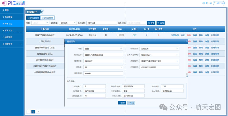The width and height of the screenshot is (228, 116).
Task: Toggle the status switch for 雷暴天气事件自动标注
Action: coord(120,35)
